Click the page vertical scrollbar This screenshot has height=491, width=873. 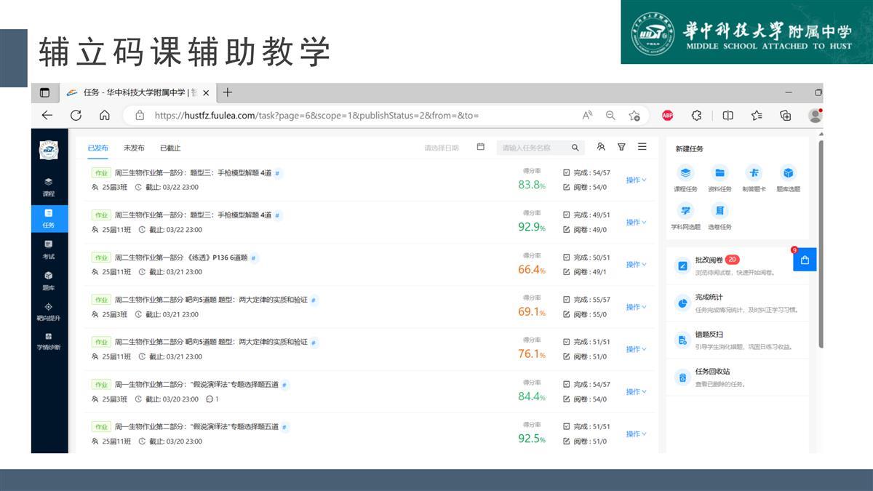coord(821,244)
